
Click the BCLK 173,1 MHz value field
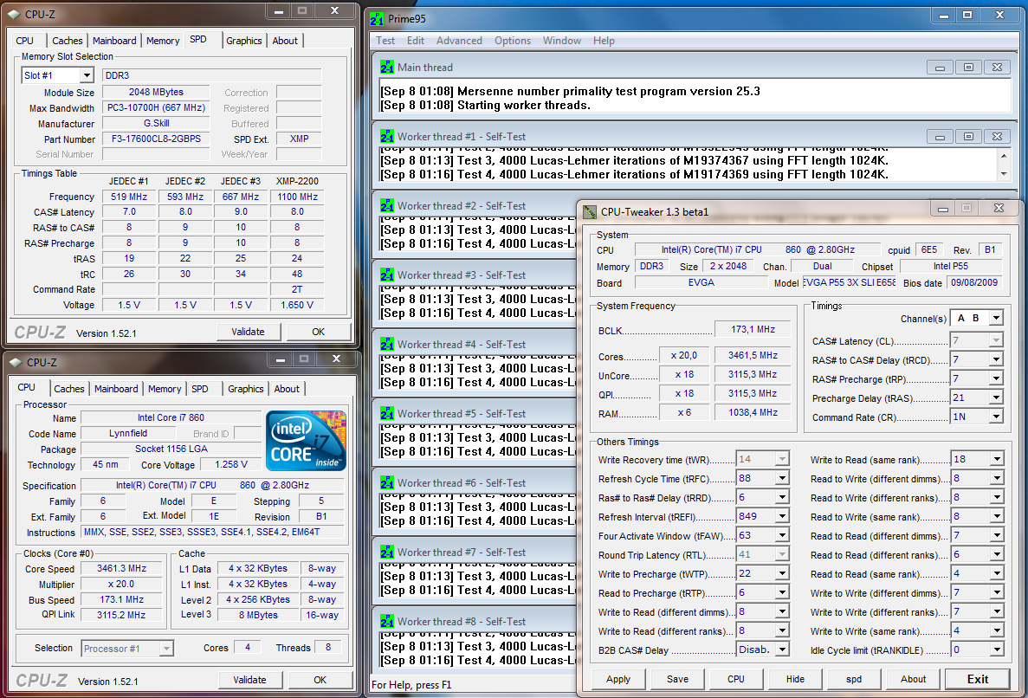(x=752, y=330)
